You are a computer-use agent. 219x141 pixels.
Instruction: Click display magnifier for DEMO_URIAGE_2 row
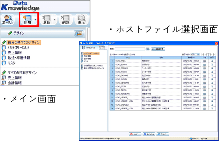click(x=212, y=105)
